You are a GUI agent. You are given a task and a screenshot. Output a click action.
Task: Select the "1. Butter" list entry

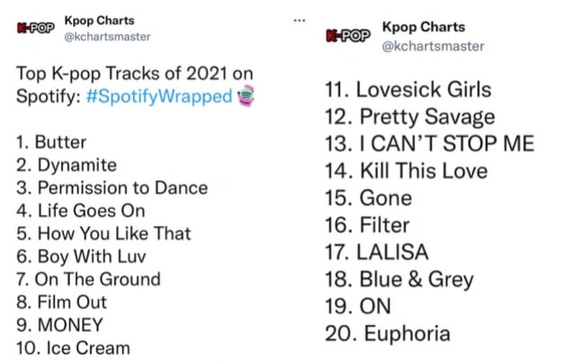click(x=52, y=142)
